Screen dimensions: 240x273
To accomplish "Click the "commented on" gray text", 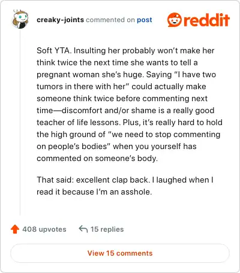I will coord(110,20).
